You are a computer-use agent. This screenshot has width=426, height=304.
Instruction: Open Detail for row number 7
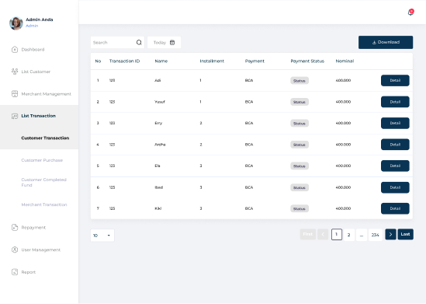[x=395, y=208]
